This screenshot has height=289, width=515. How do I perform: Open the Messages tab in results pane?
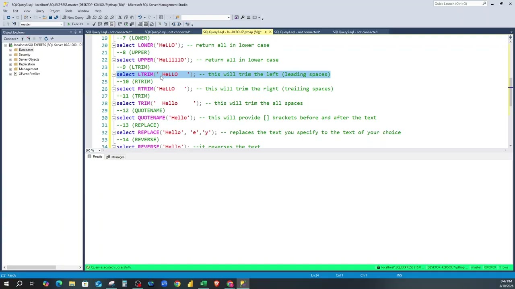click(115, 157)
